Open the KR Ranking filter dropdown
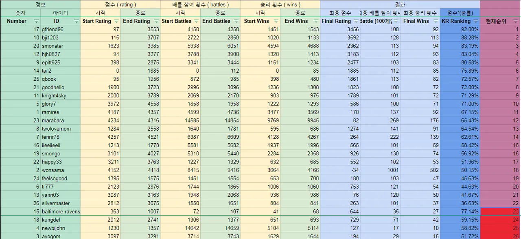The width and height of the screenshot is (521, 239). tap(475, 21)
